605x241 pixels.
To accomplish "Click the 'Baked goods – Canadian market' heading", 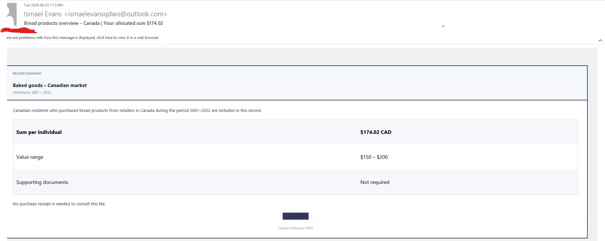I will (50, 85).
